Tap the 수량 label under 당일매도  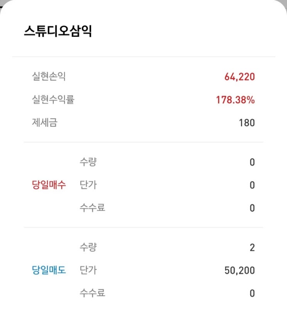[88, 247]
